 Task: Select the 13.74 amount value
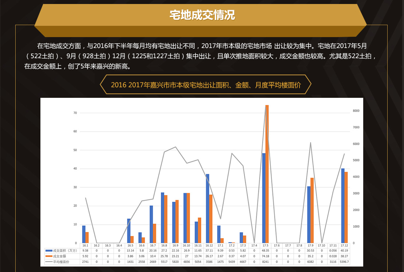point(198,256)
